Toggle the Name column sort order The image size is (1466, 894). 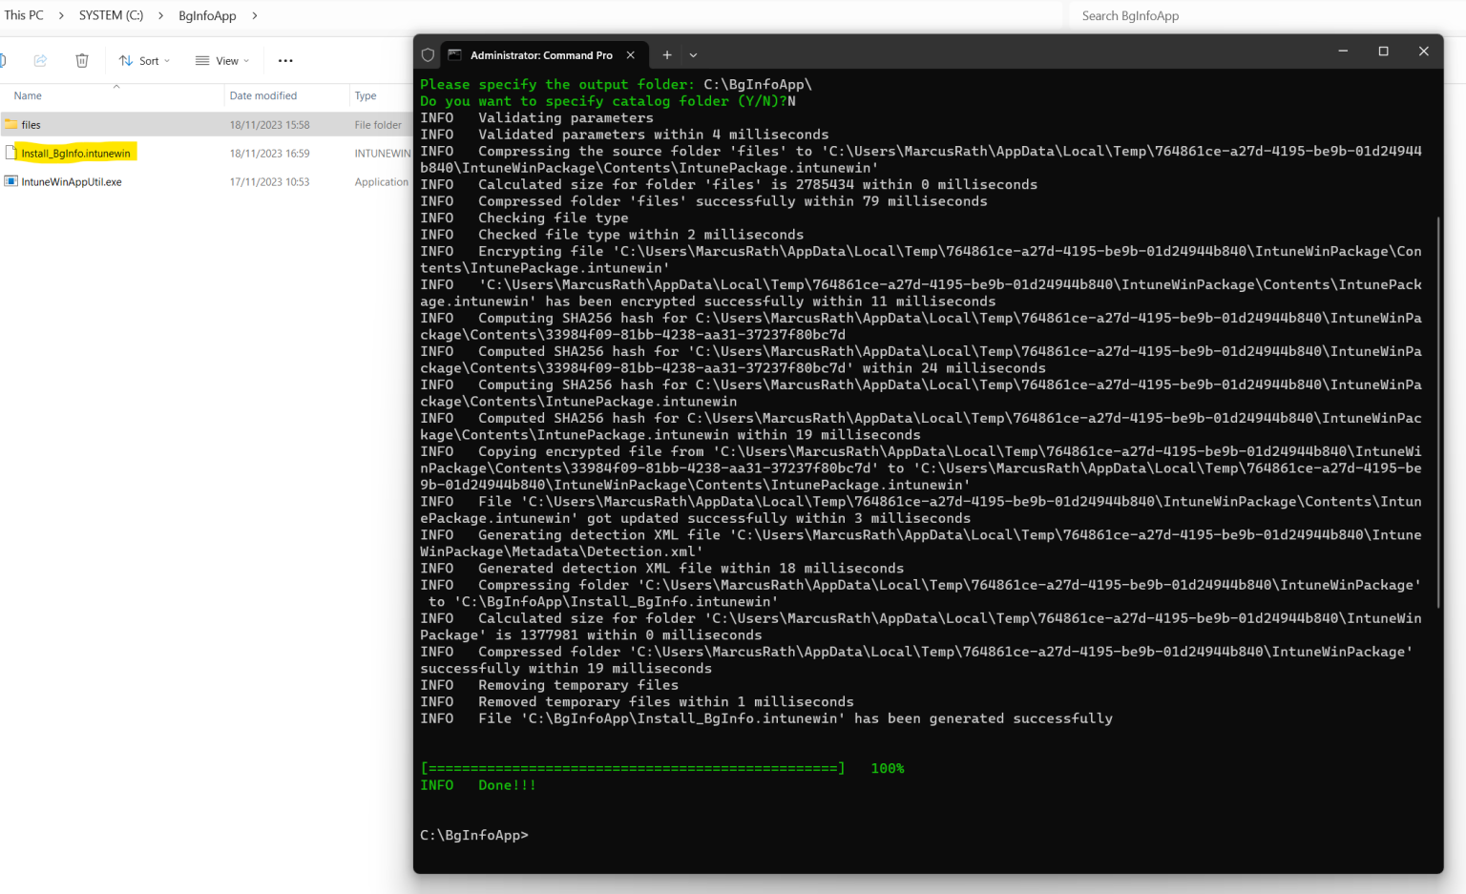pos(27,94)
